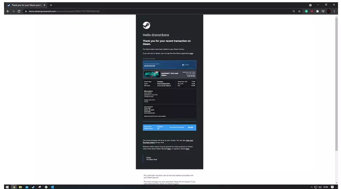
Task: Open the volume control in system tray
Action: [320, 187]
